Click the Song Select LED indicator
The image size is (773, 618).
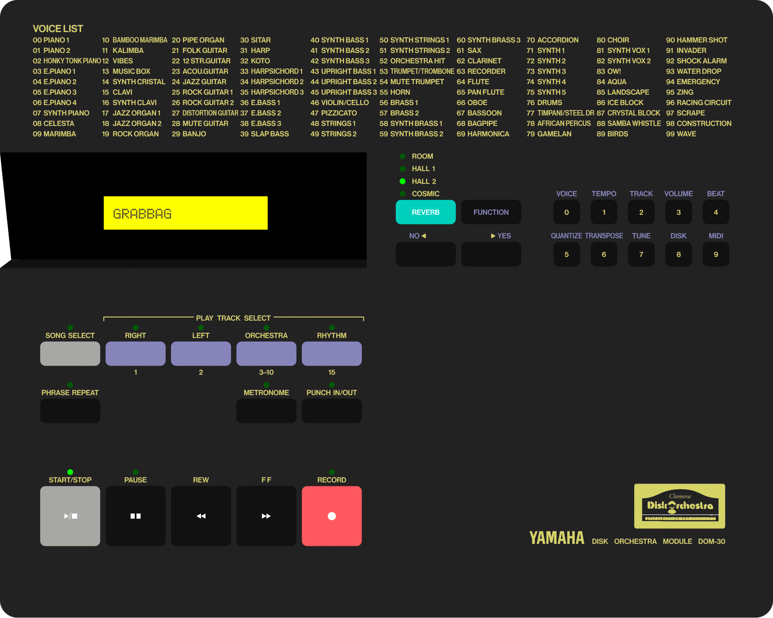coord(70,328)
